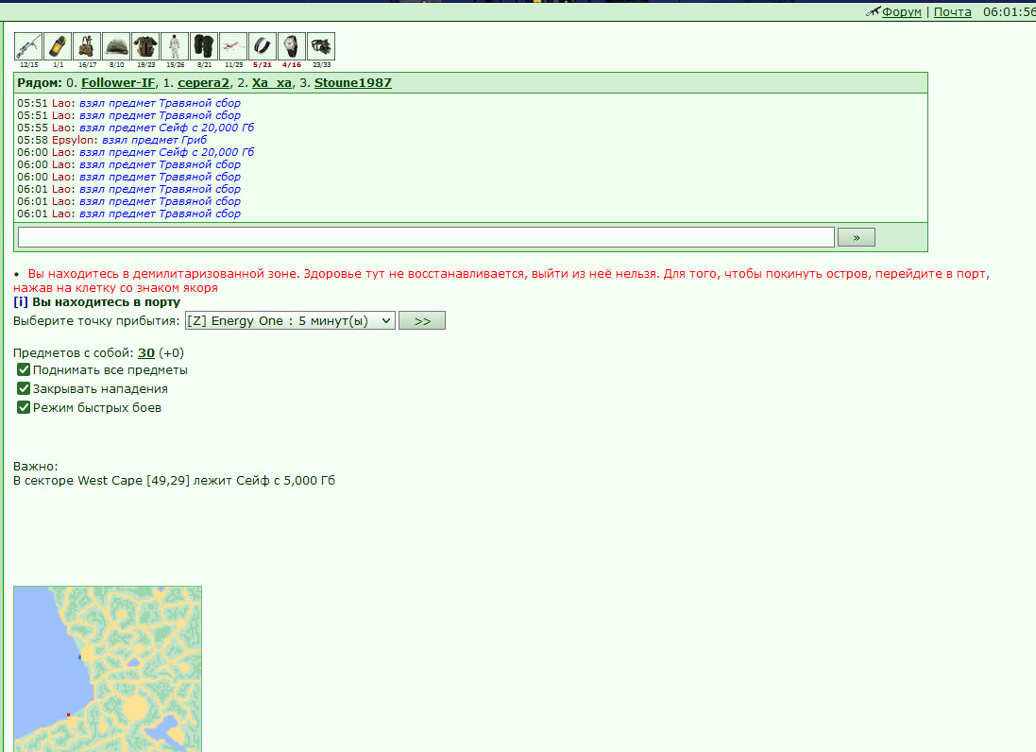
Task: Focus the chat message input field
Action: (426, 237)
